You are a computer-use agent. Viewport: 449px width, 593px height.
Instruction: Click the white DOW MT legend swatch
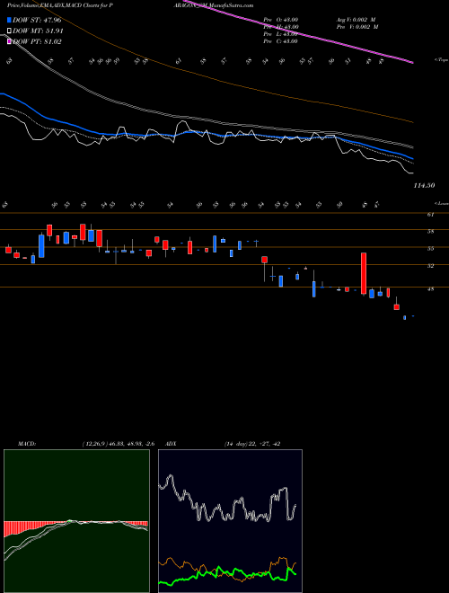pyautogui.click(x=10, y=31)
